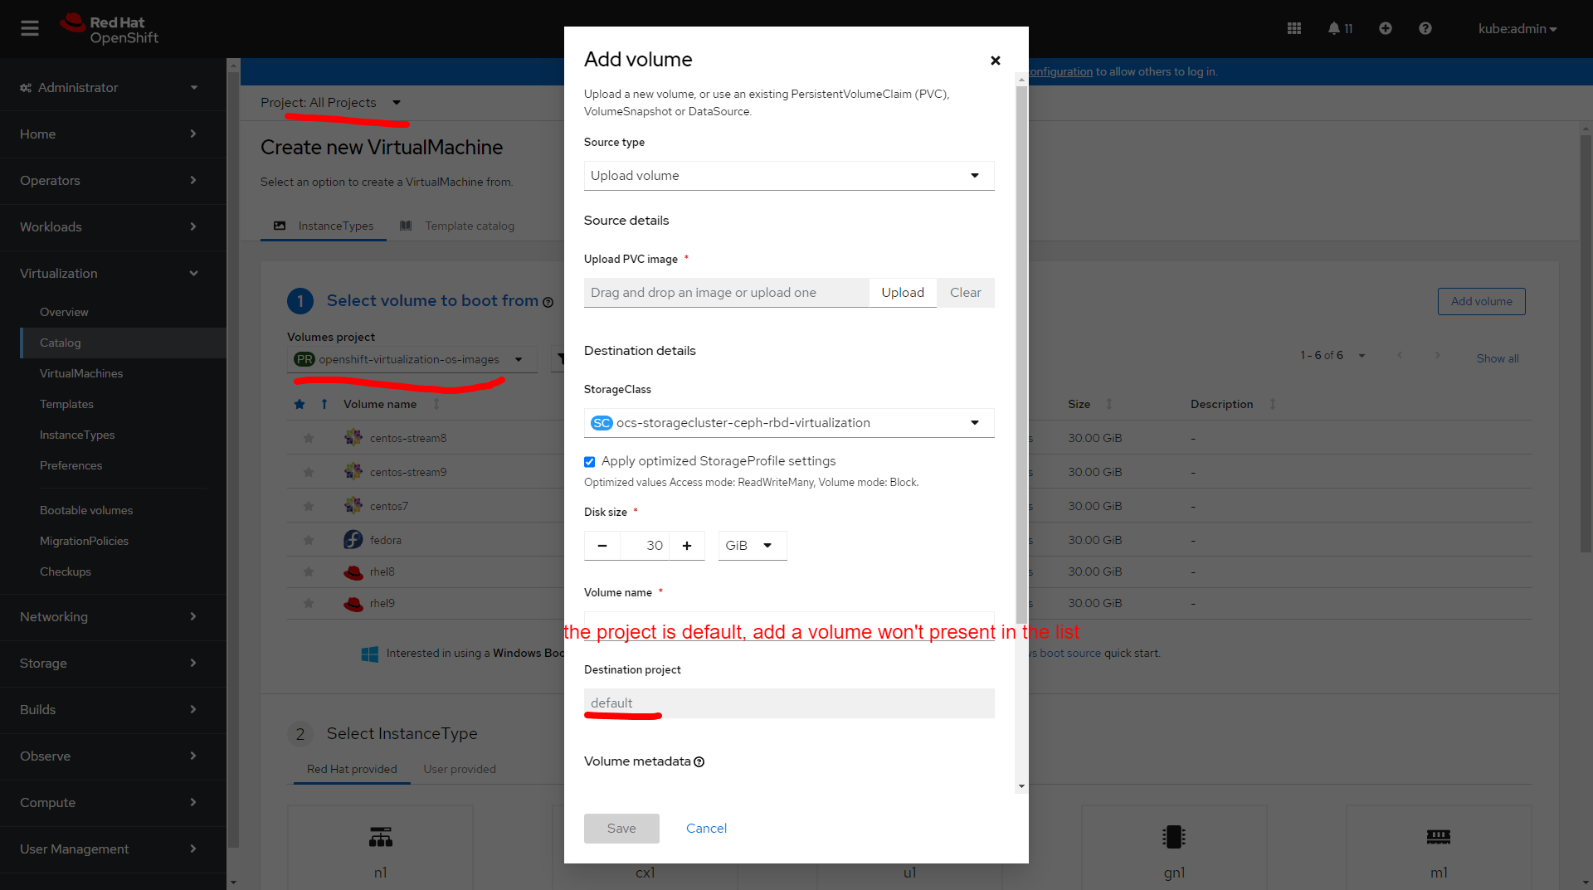This screenshot has height=890, width=1593.
Task: Open pagination 1-6 of 6 dropdown
Action: click(x=1332, y=356)
